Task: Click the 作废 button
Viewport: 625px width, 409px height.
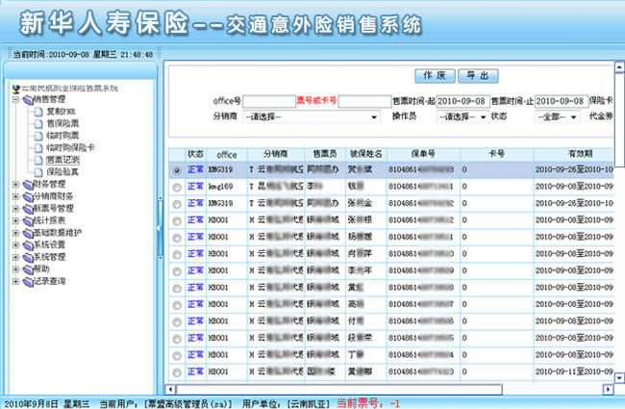Action: point(435,76)
